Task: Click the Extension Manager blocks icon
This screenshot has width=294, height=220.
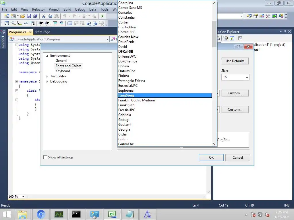Action: pos(281,16)
